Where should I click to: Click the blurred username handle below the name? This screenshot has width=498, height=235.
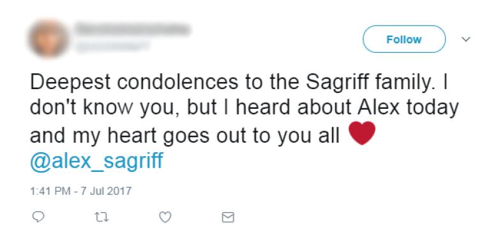pyautogui.click(x=112, y=46)
